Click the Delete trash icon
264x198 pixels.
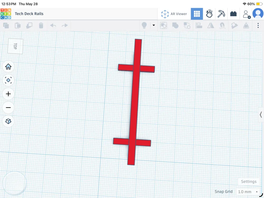(x=41, y=25)
